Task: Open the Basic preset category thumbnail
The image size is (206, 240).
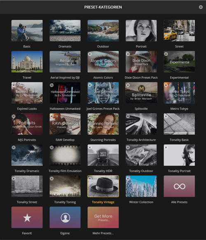Action: point(27,31)
